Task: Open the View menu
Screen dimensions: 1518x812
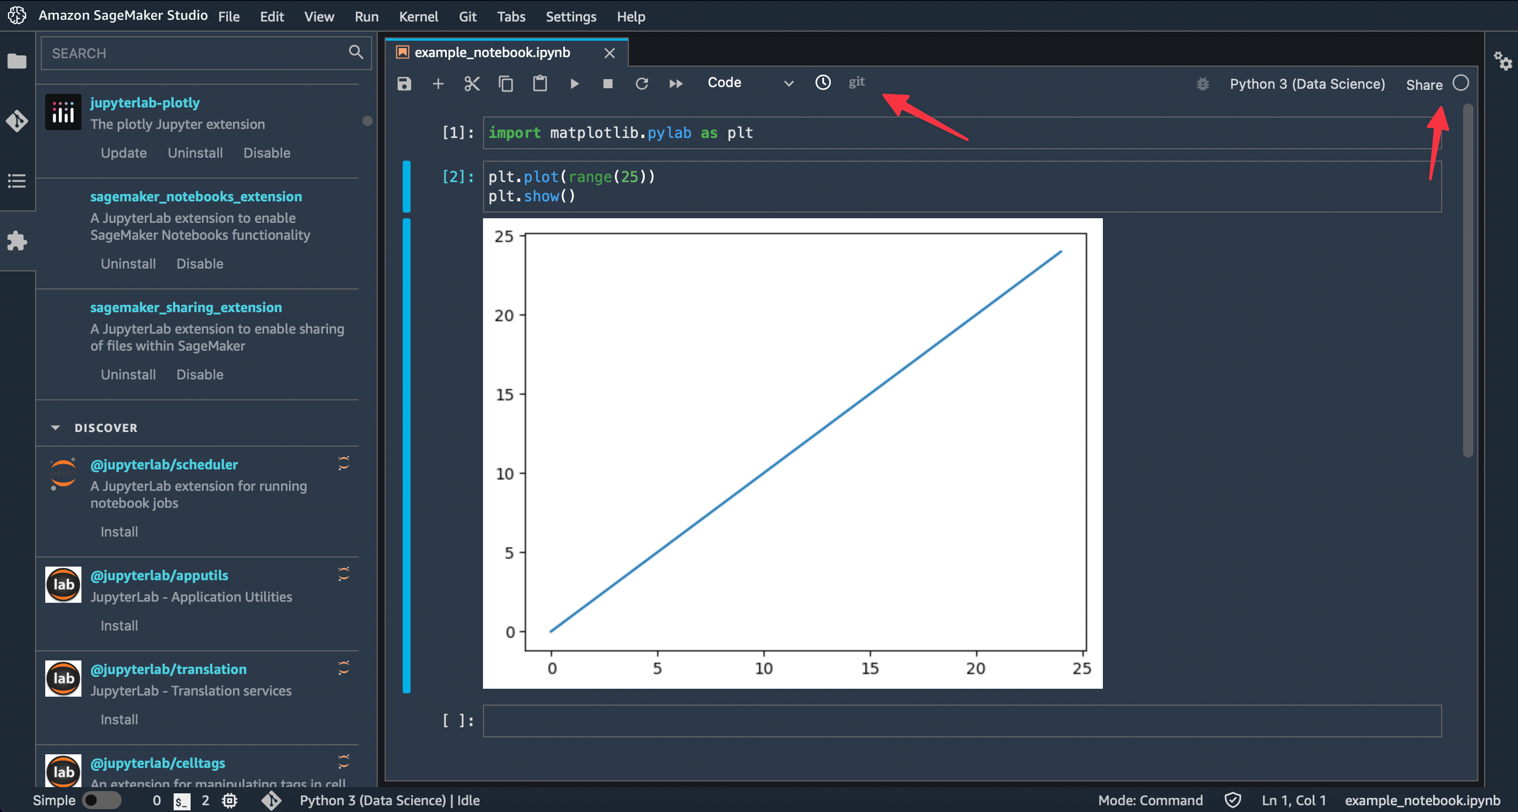Action: pos(319,16)
